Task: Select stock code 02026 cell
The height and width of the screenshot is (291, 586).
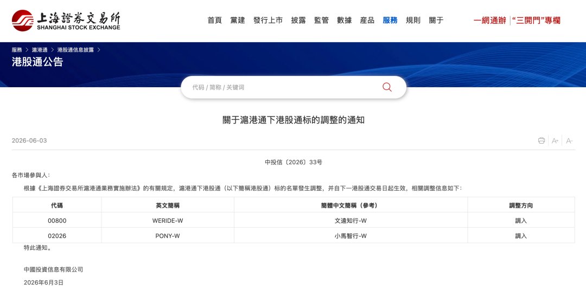Action: (x=57, y=236)
